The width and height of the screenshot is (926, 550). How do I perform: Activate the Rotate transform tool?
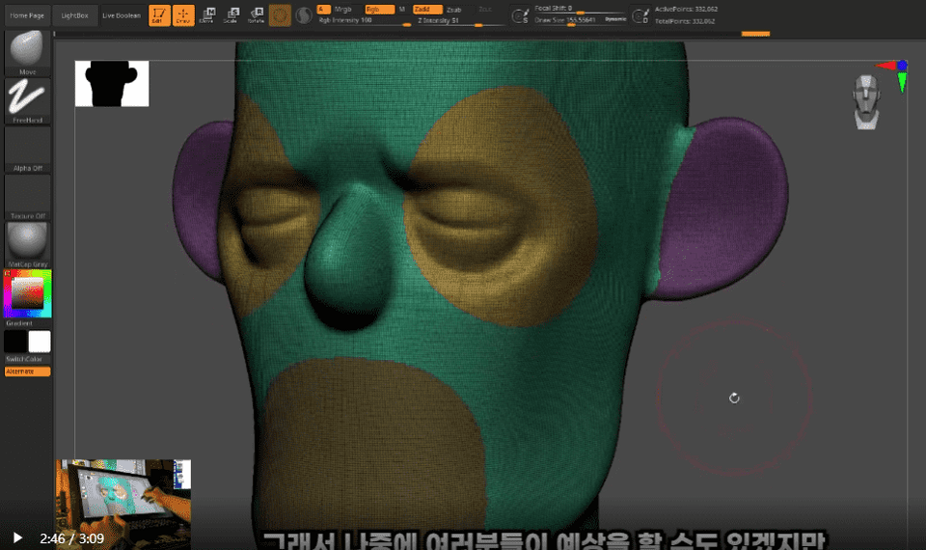[256, 14]
